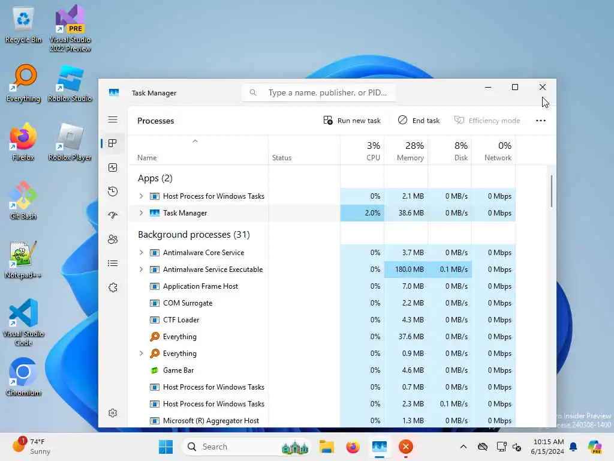Viewport: 614px width, 461px height.
Task: Click the End task button
Action: point(419,120)
